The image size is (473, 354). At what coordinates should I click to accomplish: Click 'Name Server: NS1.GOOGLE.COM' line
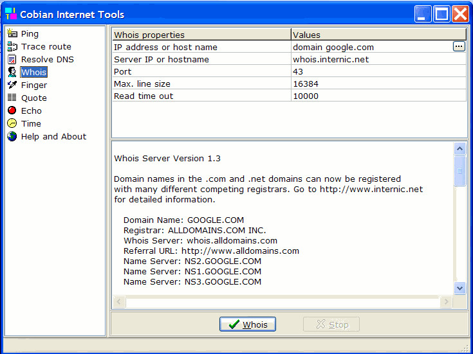192,271
